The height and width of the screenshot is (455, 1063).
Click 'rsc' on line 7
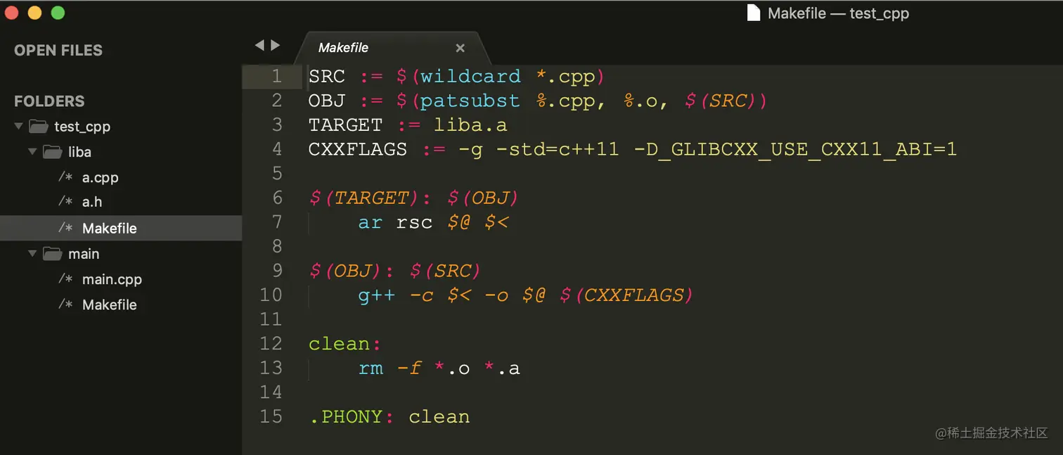[414, 222]
